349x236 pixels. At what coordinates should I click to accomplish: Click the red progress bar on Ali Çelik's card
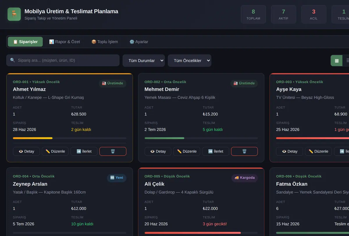(x=193, y=233)
